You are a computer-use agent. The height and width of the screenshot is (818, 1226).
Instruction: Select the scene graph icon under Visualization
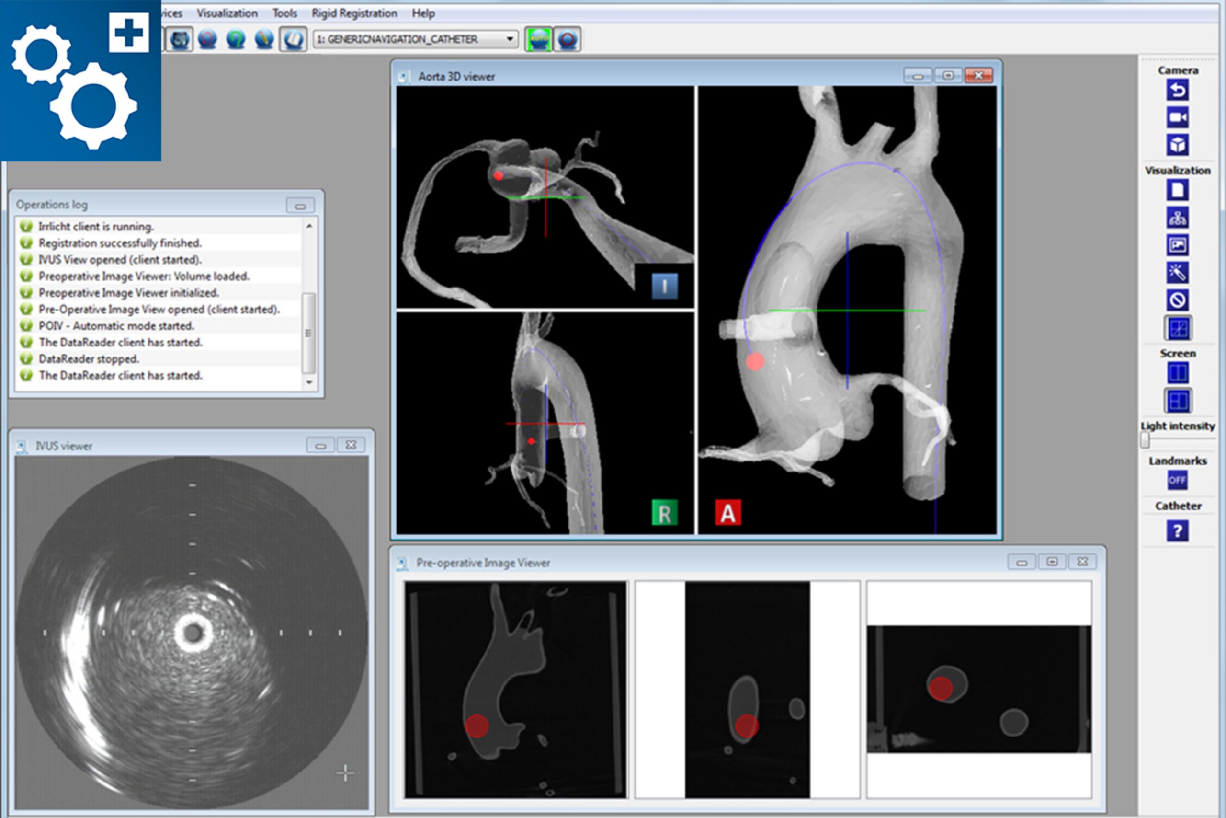tap(1179, 219)
